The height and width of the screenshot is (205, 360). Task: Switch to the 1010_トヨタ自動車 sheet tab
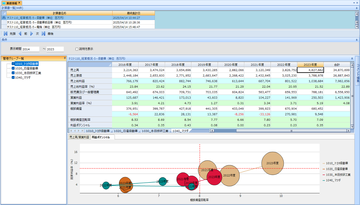coord(98,131)
